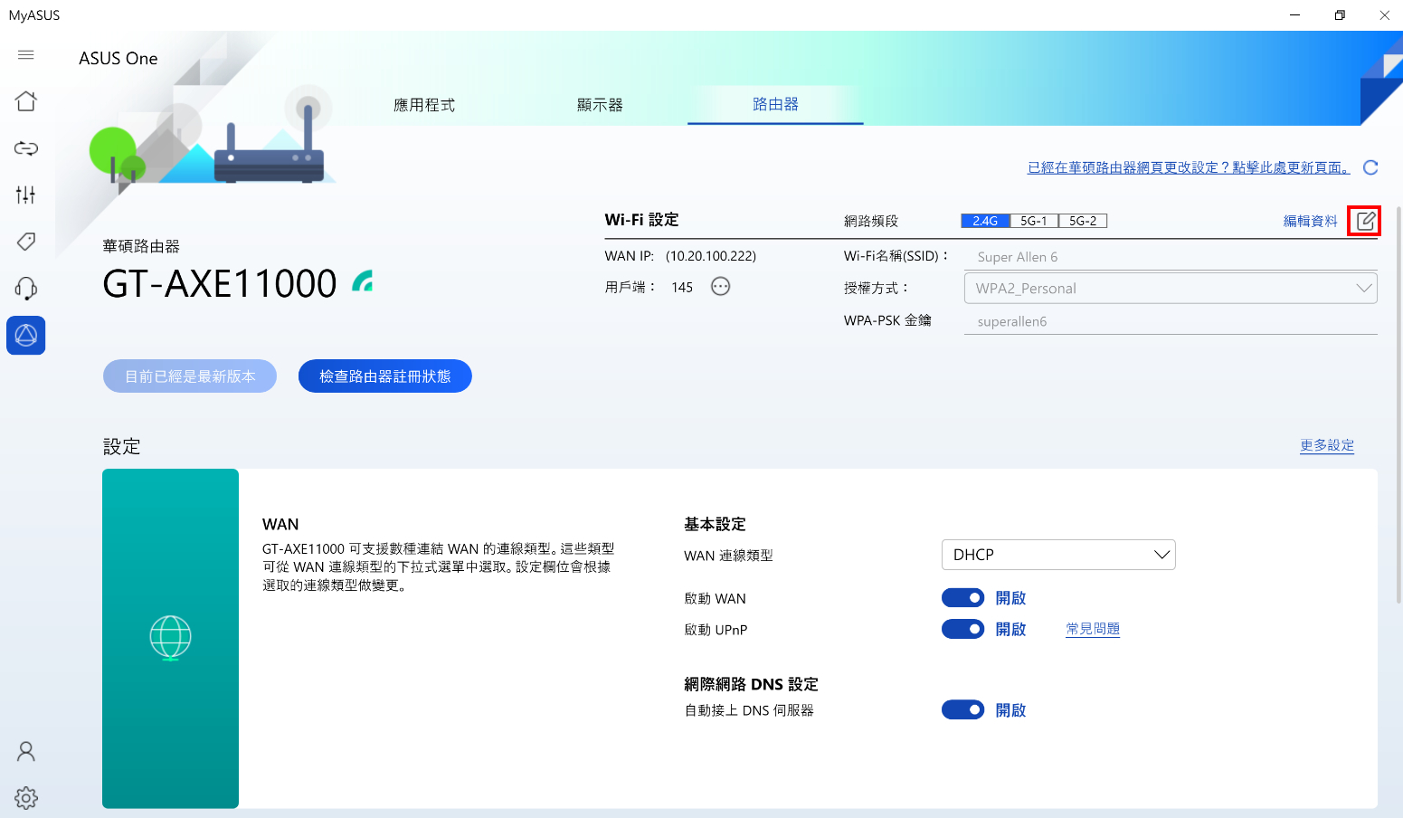Viewport: 1403px width, 818px height.
Task: Click the ASUS One title
Action: coord(118,58)
